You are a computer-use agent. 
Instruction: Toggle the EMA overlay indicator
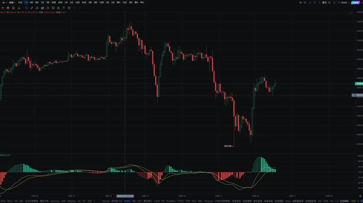point(3,201)
